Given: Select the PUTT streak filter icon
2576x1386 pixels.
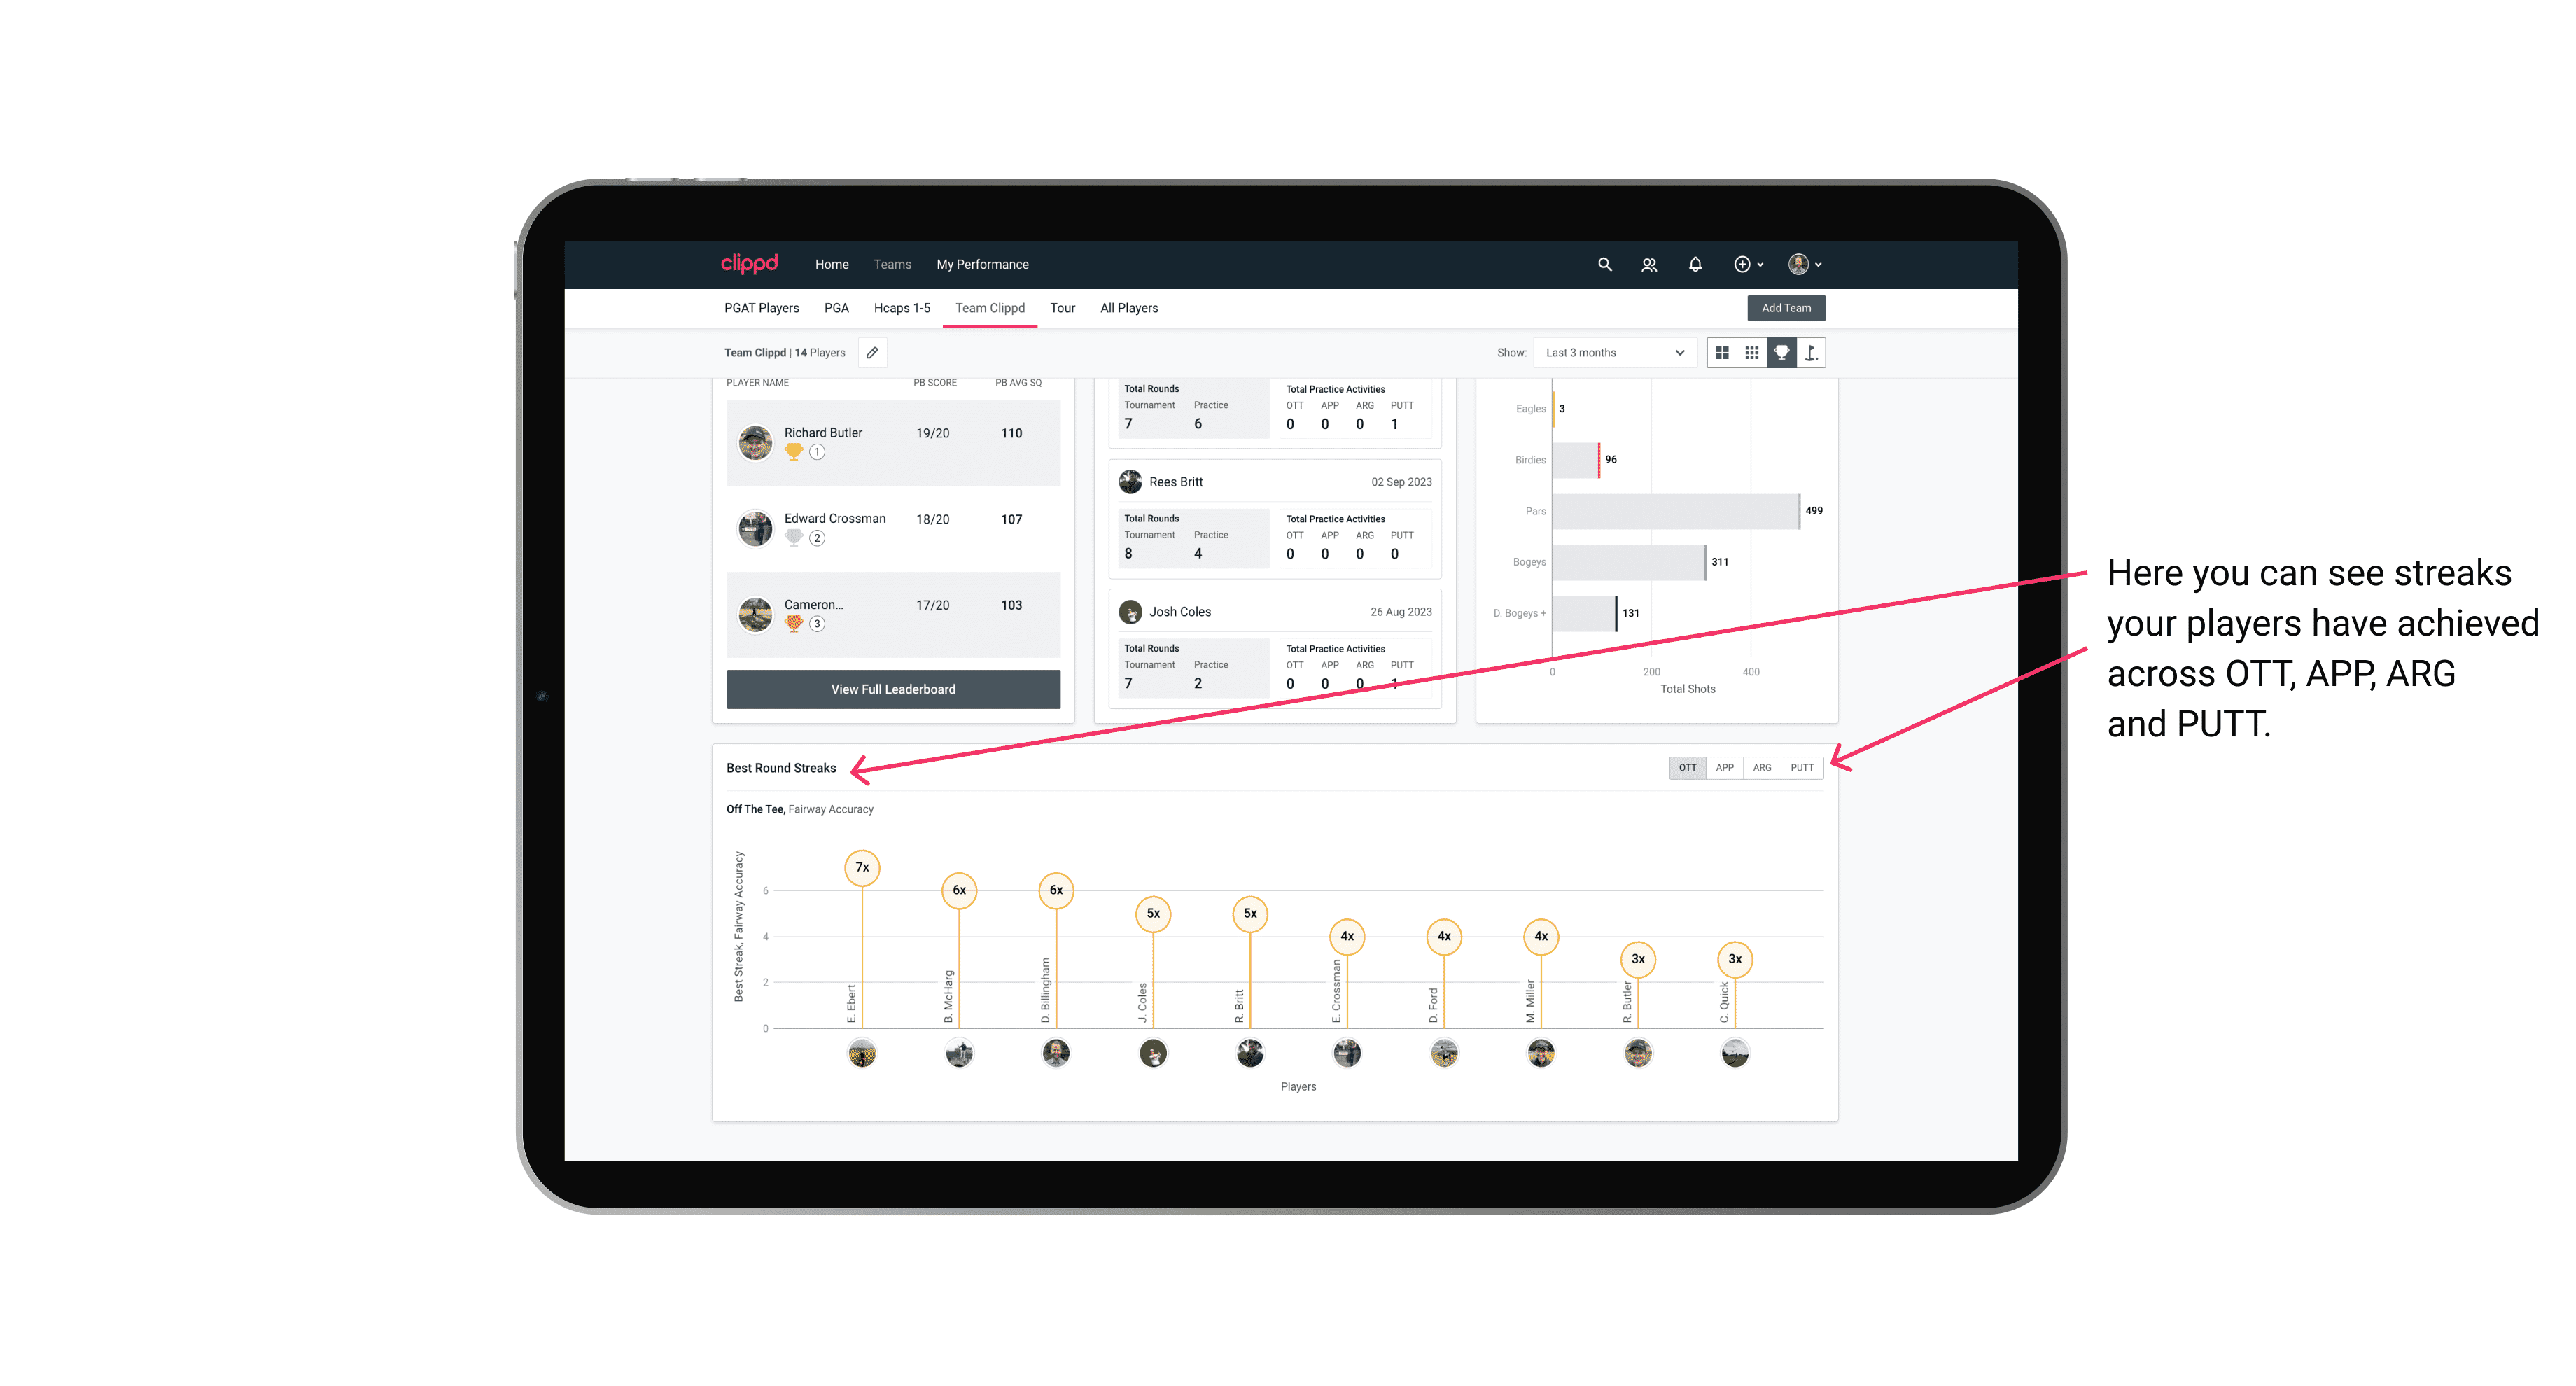Looking at the screenshot, I should click(1803, 766).
